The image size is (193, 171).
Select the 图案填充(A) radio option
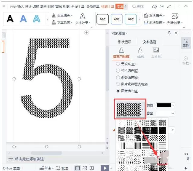point(127,91)
